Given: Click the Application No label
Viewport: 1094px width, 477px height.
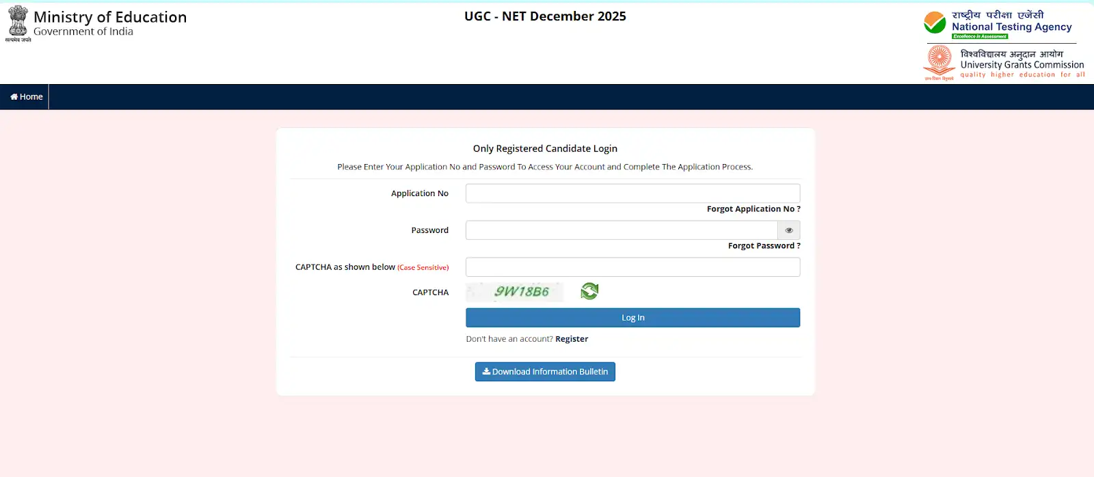Looking at the screenshot, I should click(420, 193).
